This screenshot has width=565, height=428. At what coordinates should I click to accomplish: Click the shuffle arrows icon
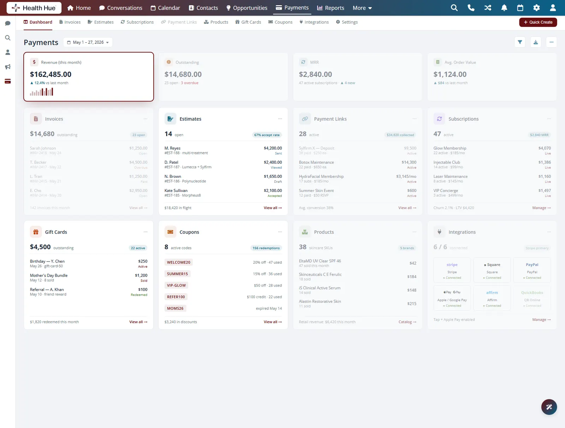pyautogui.click(x=488, y=8)
